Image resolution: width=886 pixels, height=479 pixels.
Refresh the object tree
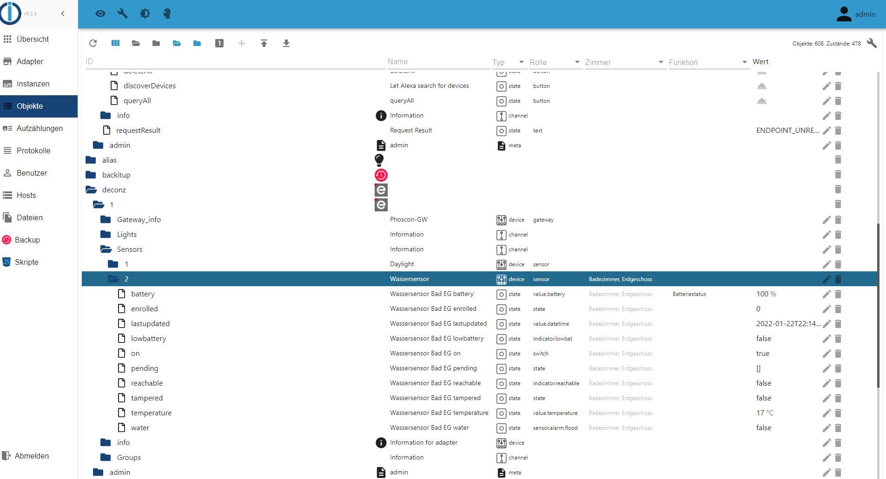pos(93,43)
